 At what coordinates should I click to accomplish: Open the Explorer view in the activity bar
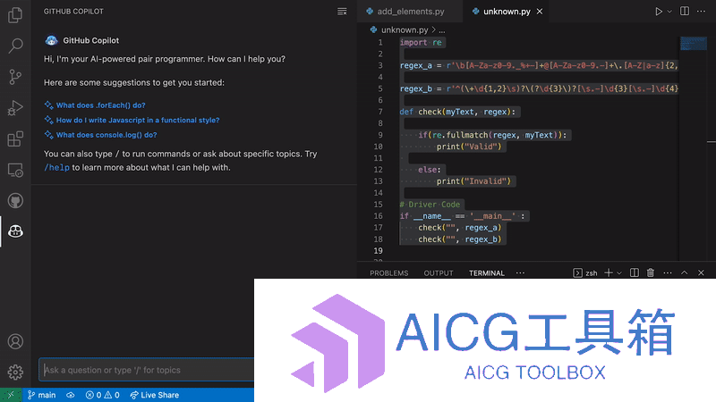pyautogui.click(x=15, y=15)
